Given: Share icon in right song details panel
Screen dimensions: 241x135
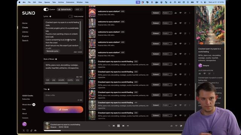Looking at the screenshot, I should [209, 73].
